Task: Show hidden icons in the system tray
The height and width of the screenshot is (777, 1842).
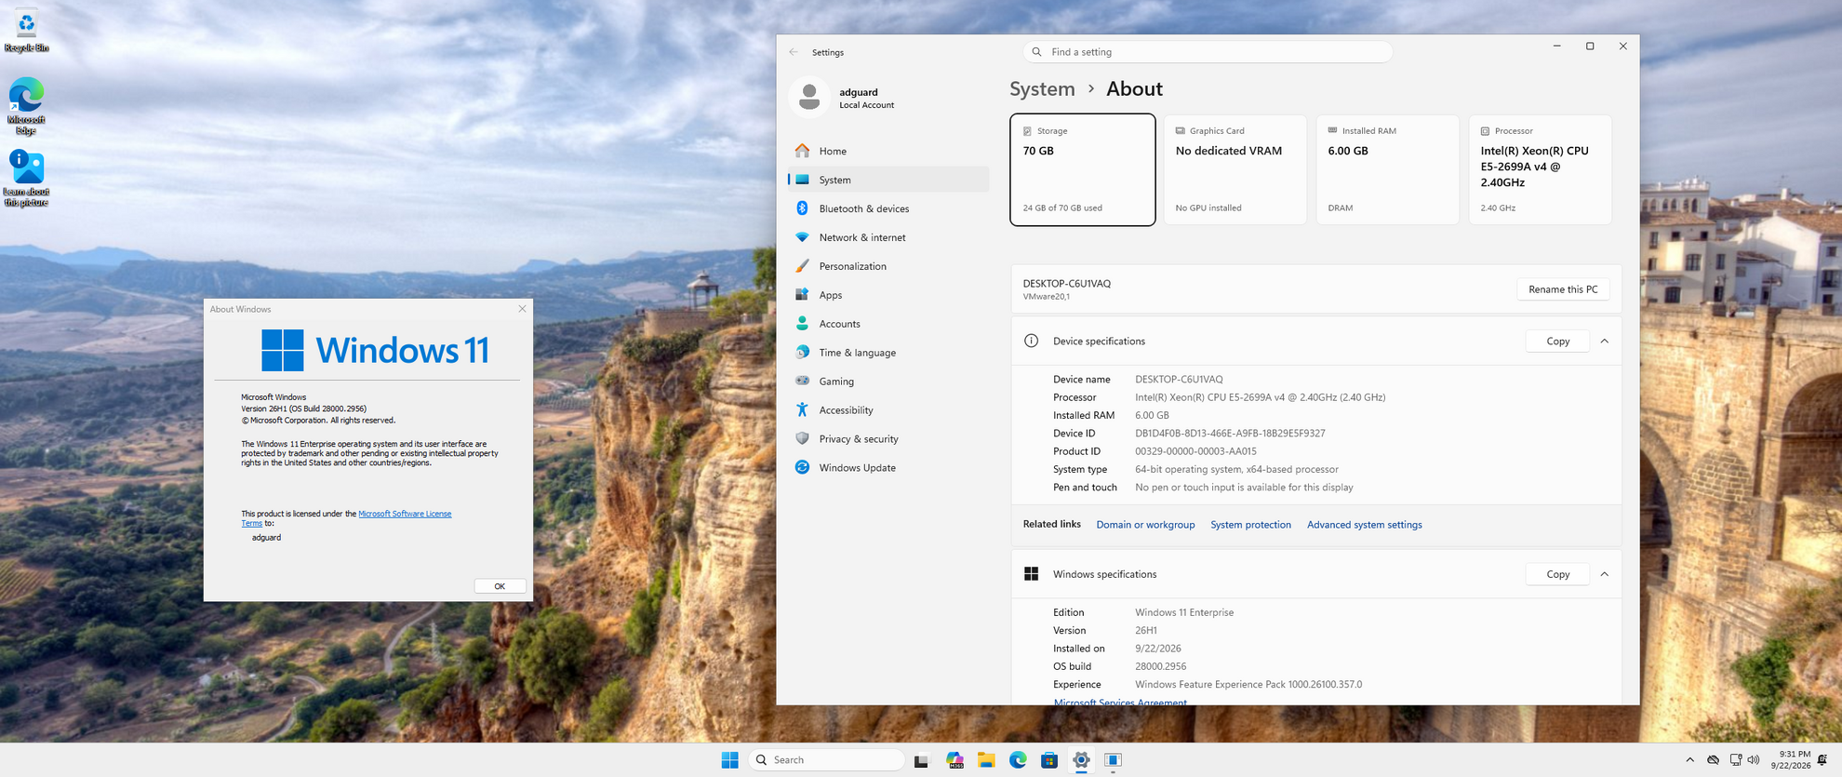Action: pyautogui.click(x=1689, y=760)
